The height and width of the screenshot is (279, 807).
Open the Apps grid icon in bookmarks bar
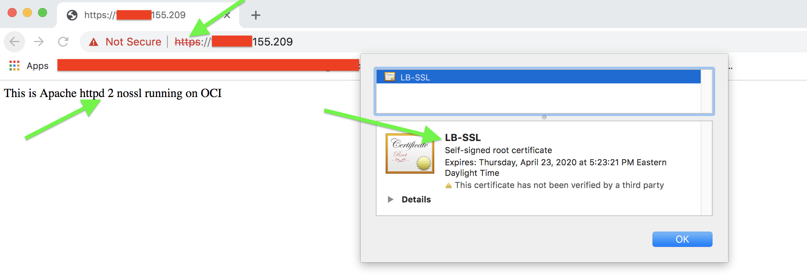(14, 66)
